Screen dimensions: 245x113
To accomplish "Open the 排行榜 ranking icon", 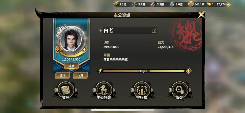I will pyautogui.click(x=142, y=90).
